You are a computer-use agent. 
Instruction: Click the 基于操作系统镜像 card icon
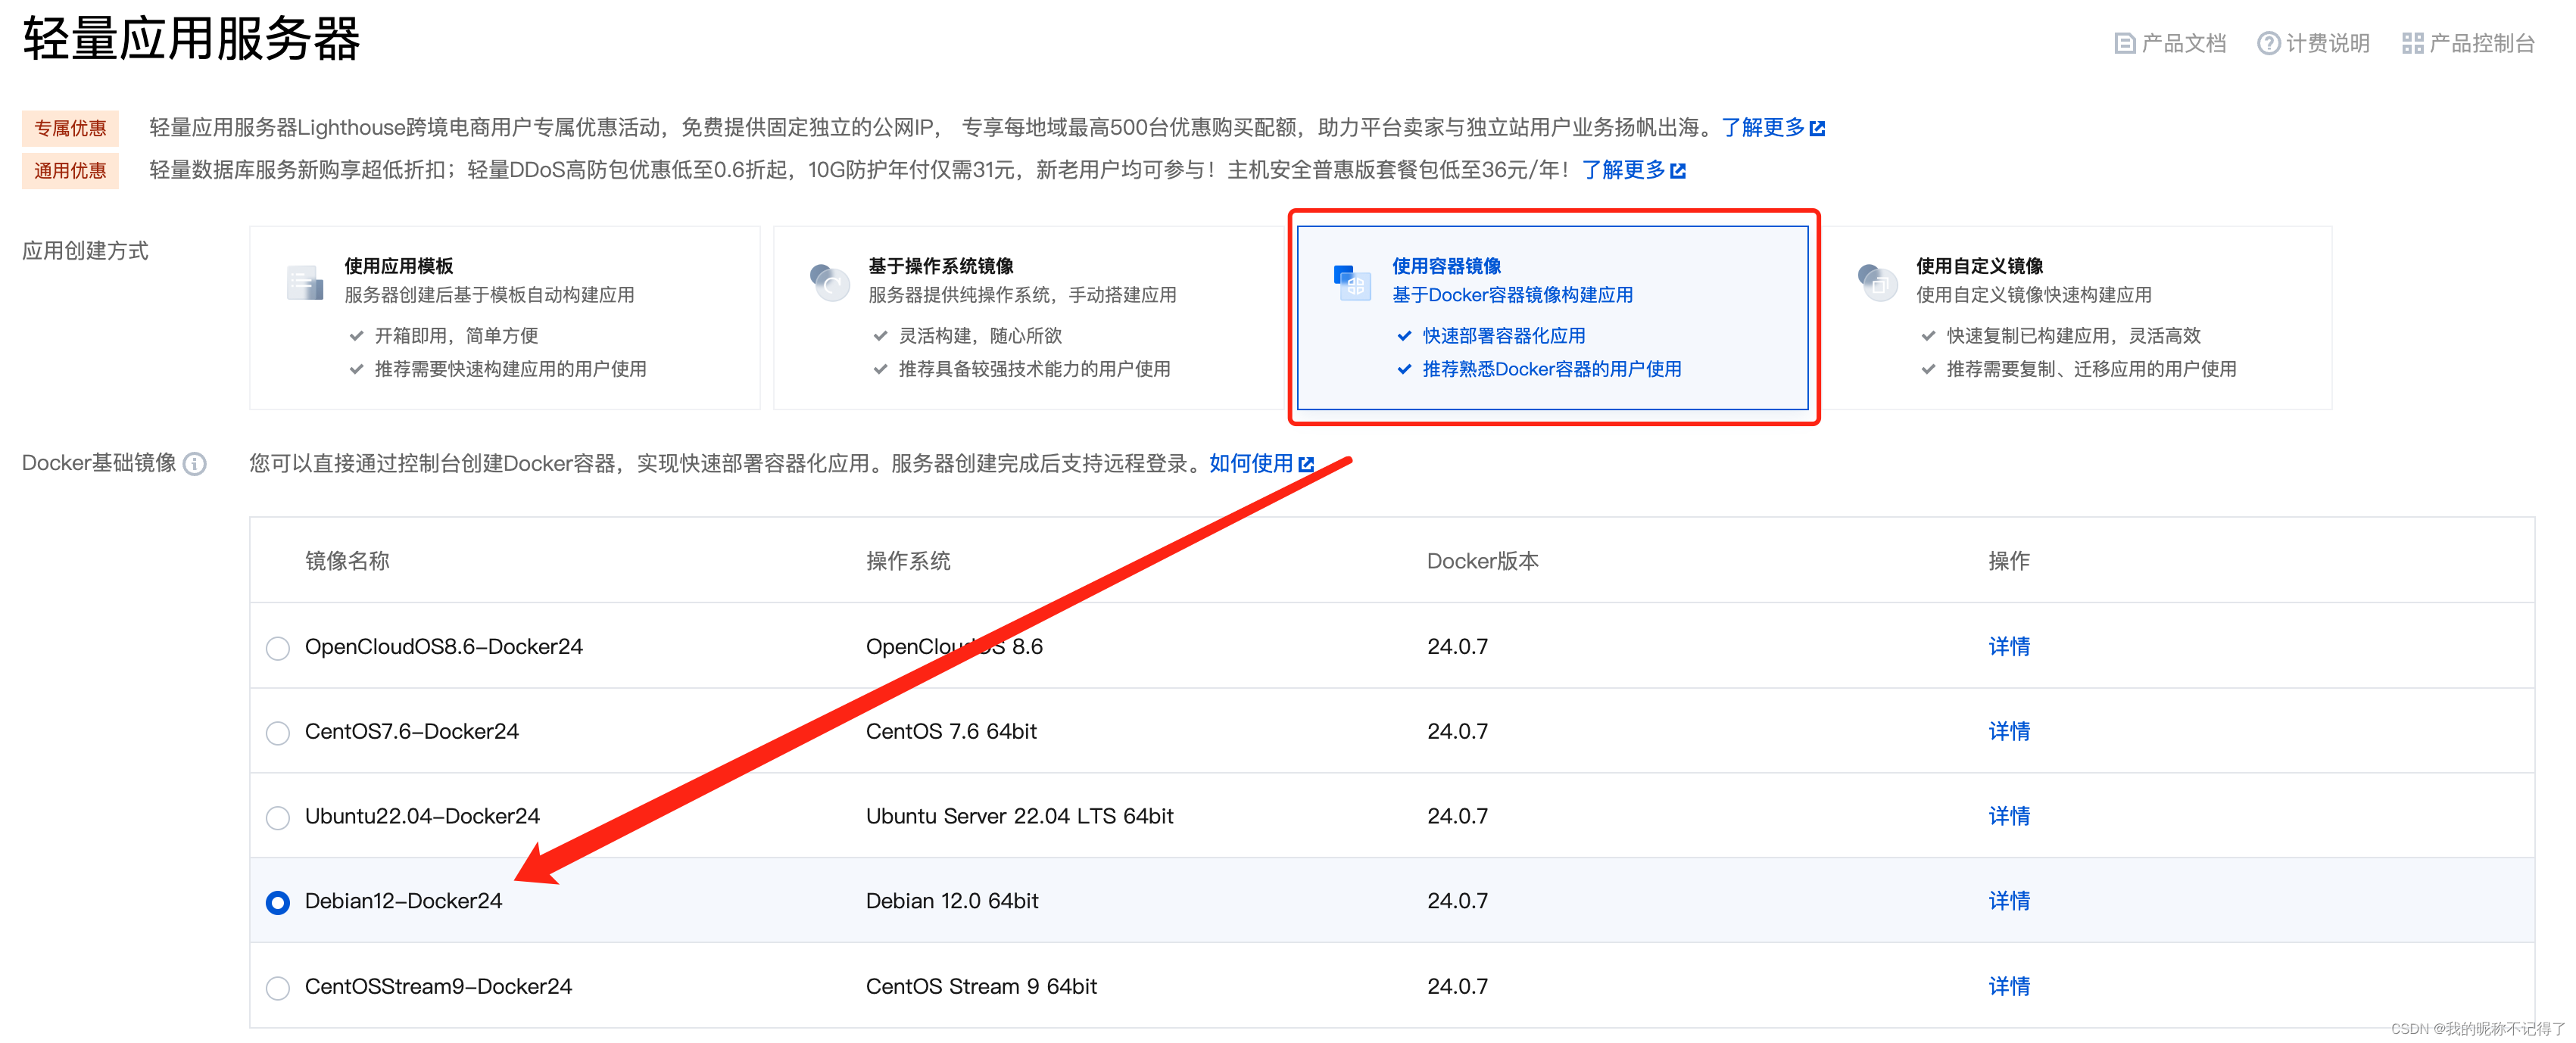pos(829,283)
